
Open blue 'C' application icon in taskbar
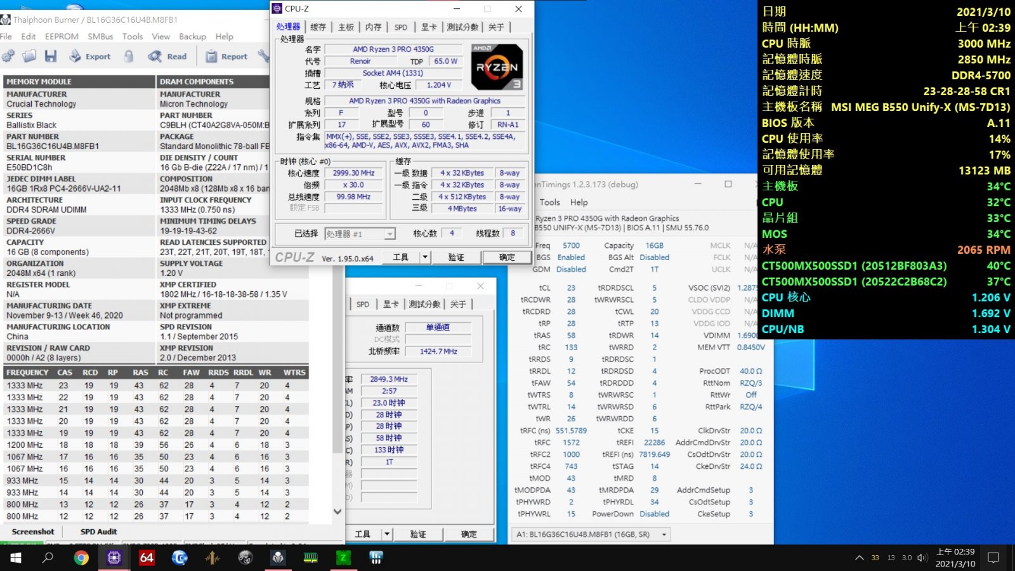[180, 558]
